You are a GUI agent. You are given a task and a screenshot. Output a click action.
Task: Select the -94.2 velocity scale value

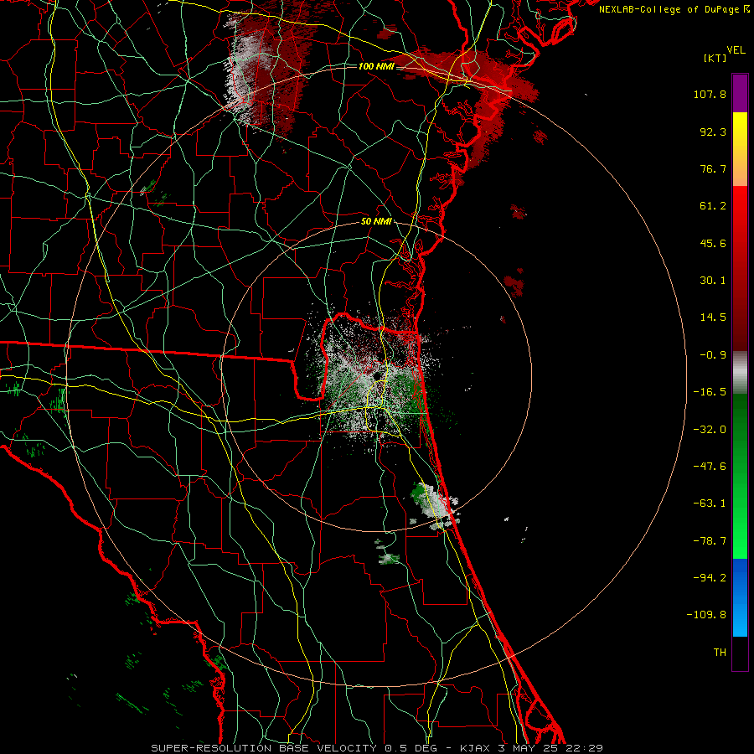tap(710, 577)
